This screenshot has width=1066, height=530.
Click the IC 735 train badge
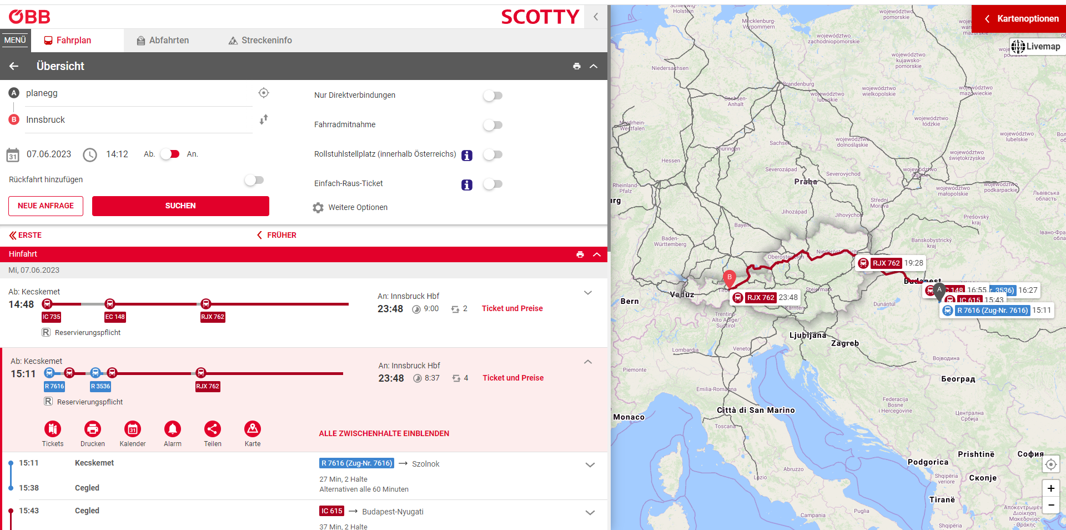52,317
